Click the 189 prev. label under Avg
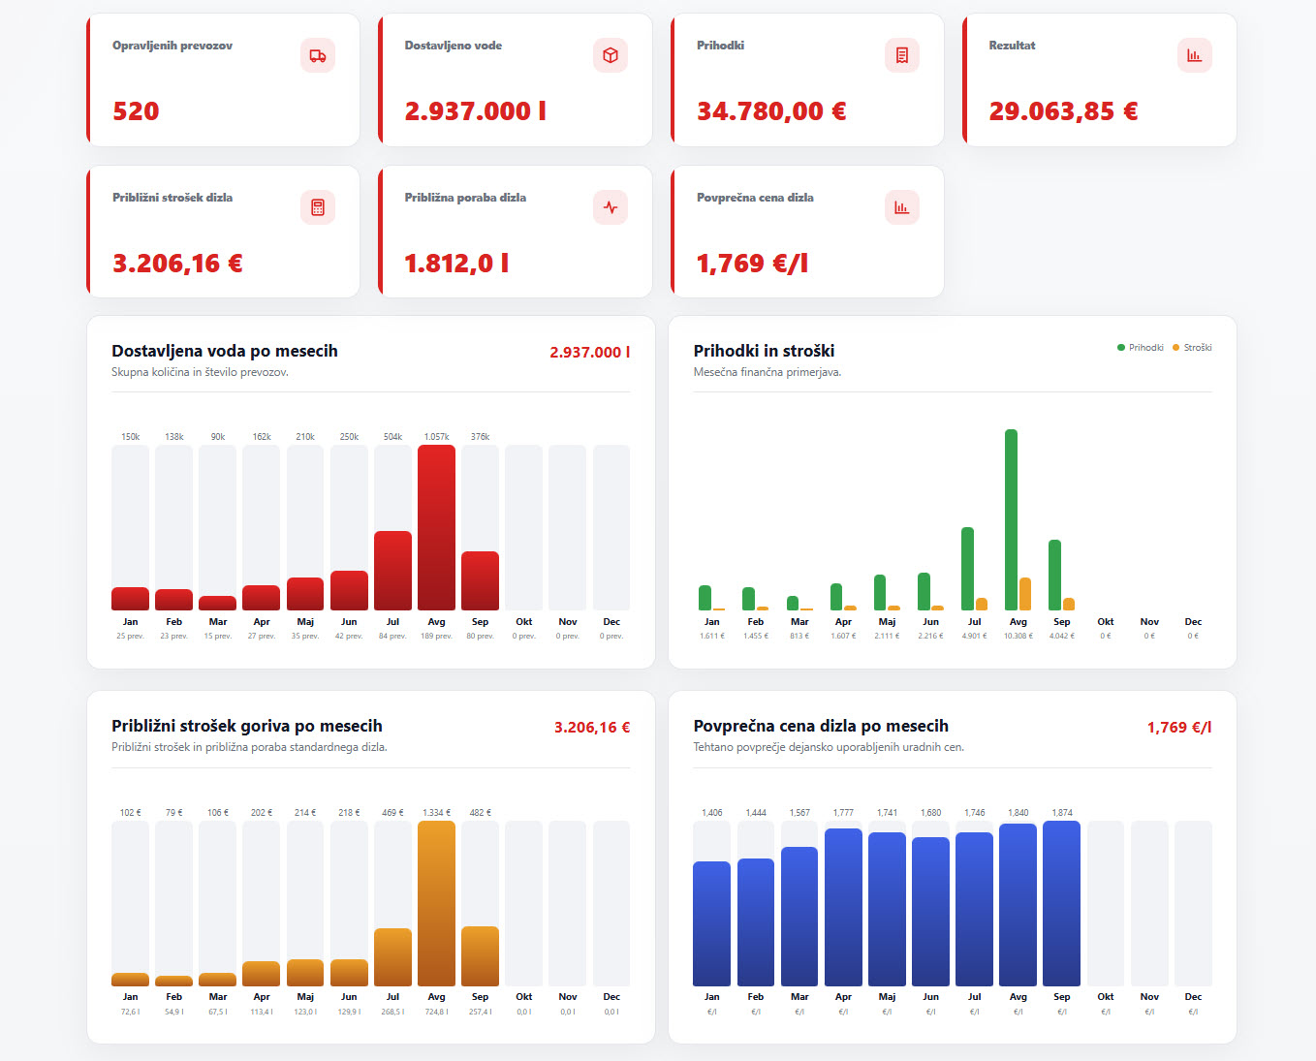Screen dimensions: 1316x1061 pyautogui.click(x=436, y=637)
